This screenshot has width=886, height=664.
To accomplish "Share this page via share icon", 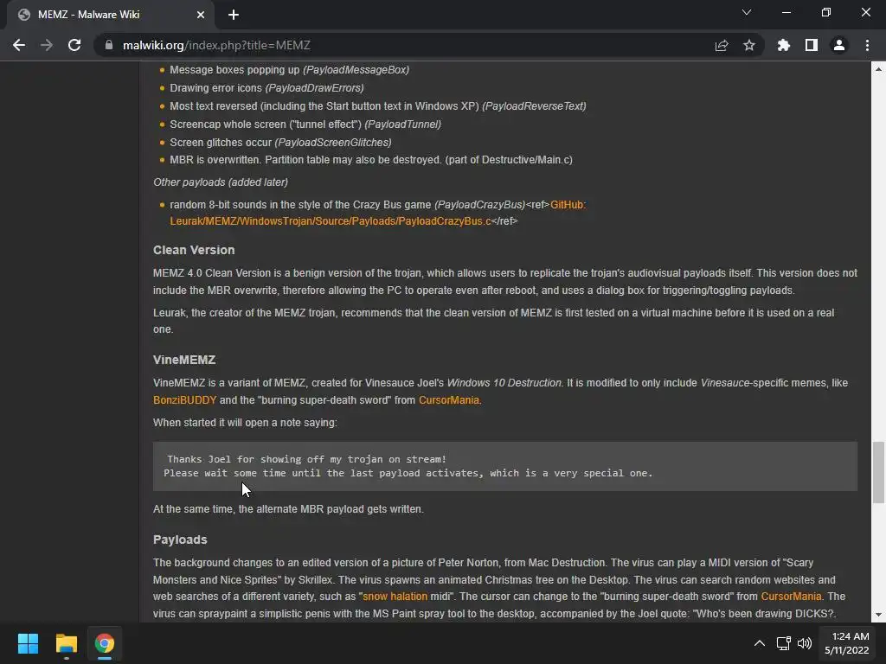I will (722, 45).
